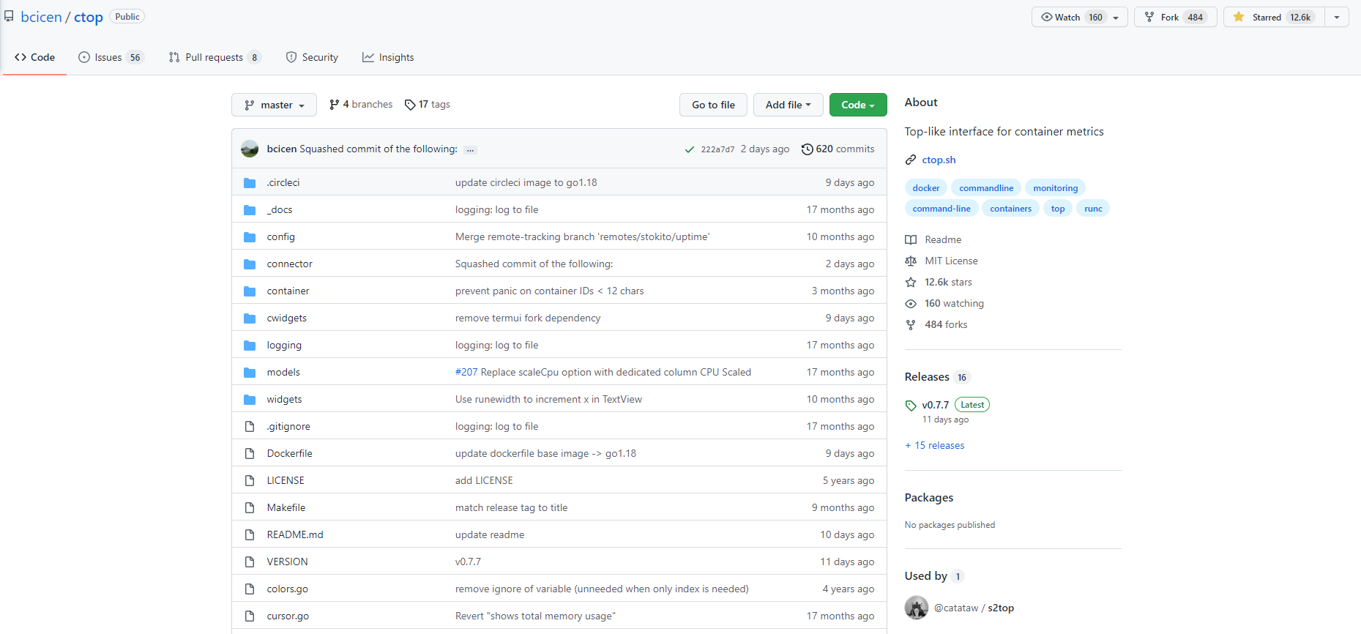Open the + 15 releases link
The width and height of the screenshot is (1361, 634).
(x=935, y=446)
